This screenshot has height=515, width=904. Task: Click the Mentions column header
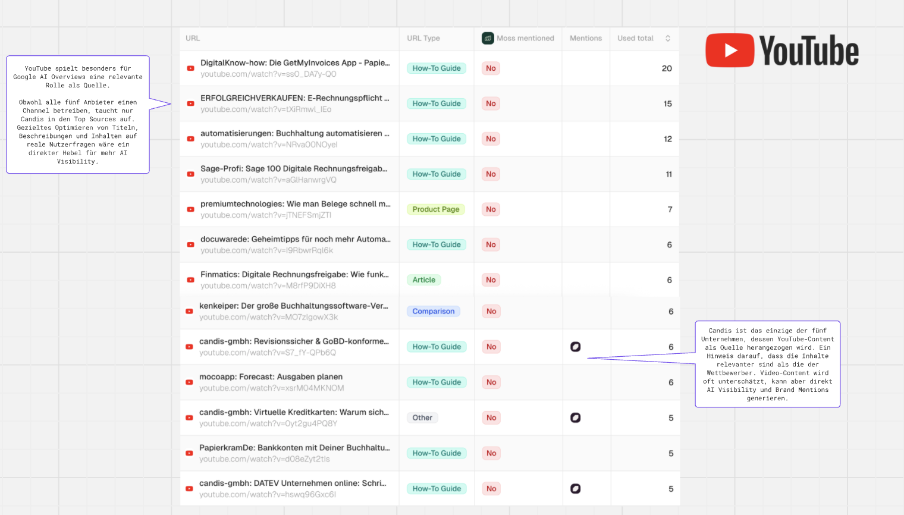585,38
